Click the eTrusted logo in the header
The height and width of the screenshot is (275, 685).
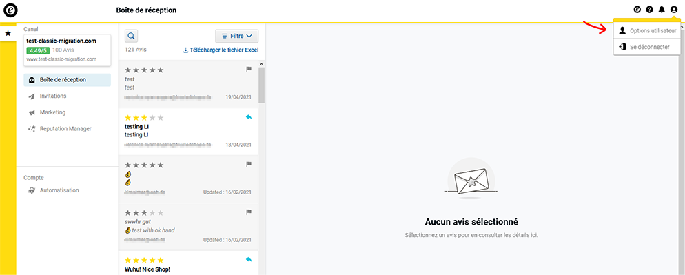pyautogui.click(x=10, y=10)
